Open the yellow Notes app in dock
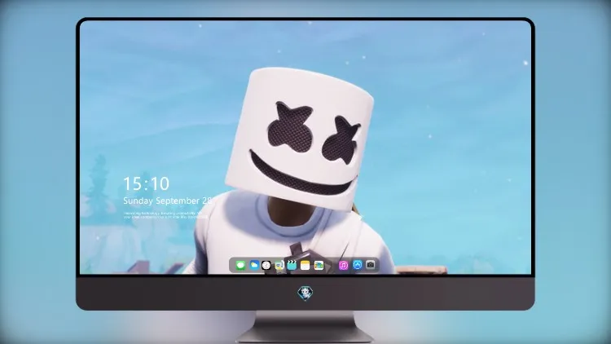The height and width of the screenshot is (344, 611). 305,266
